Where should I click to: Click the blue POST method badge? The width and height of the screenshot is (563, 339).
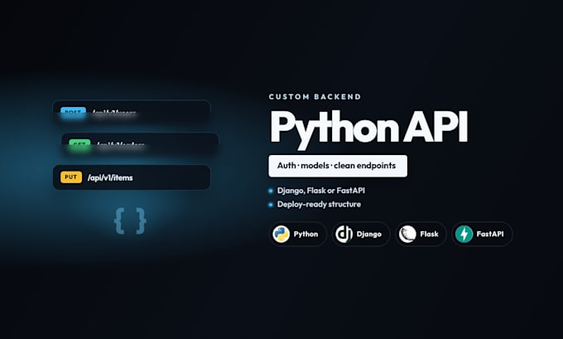(73, 112)
